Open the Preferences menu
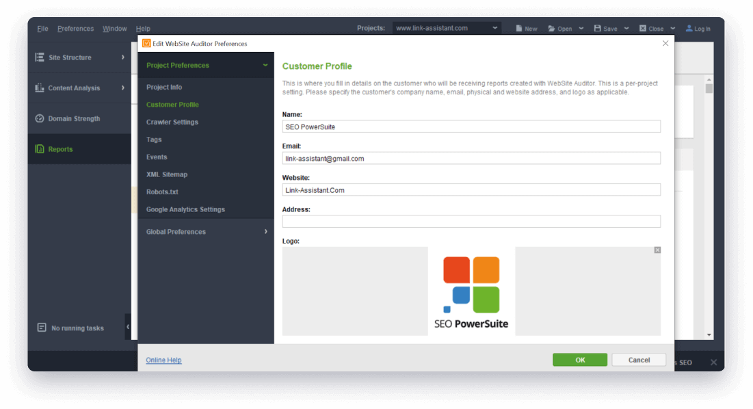 point(75,29)
